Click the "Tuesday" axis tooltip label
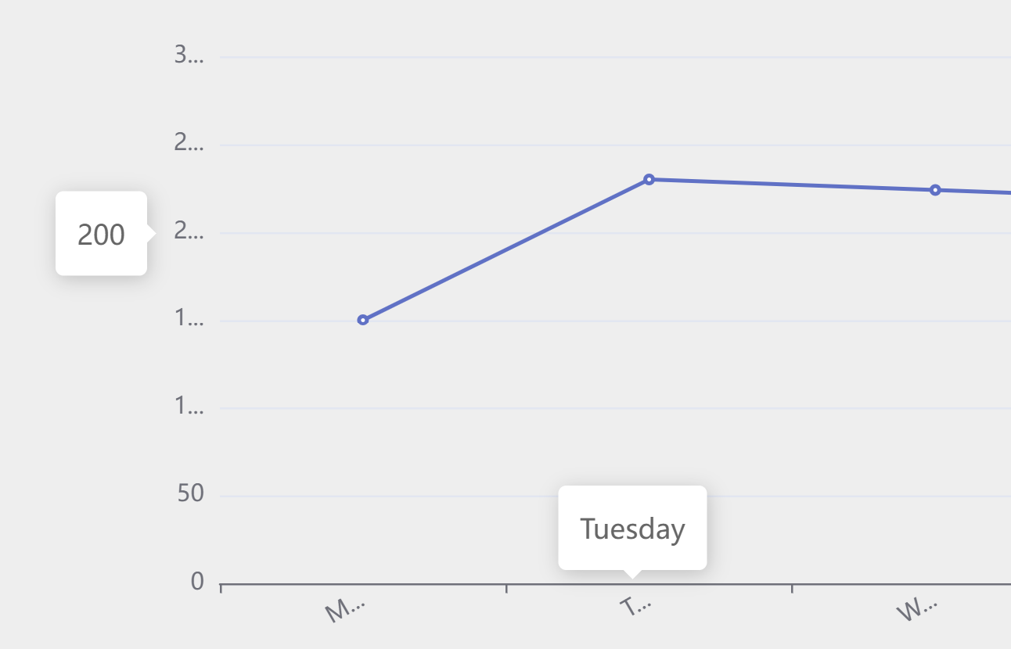 632,529
